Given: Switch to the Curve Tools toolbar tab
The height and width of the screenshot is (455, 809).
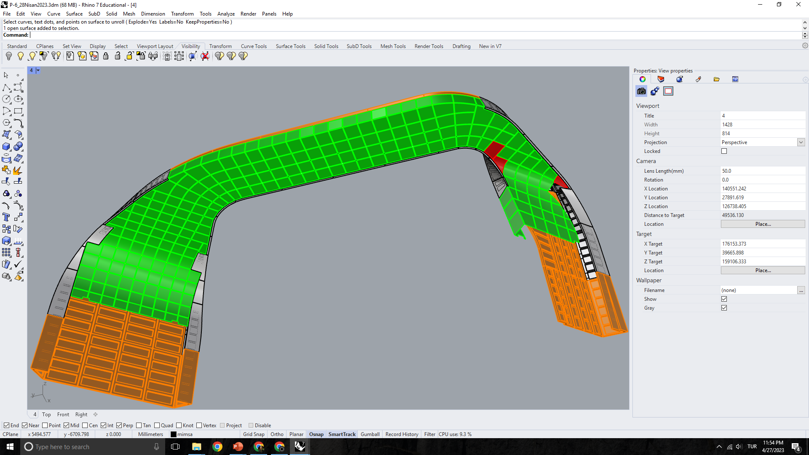Looking at the screenshot, I should tap(254, 46).
